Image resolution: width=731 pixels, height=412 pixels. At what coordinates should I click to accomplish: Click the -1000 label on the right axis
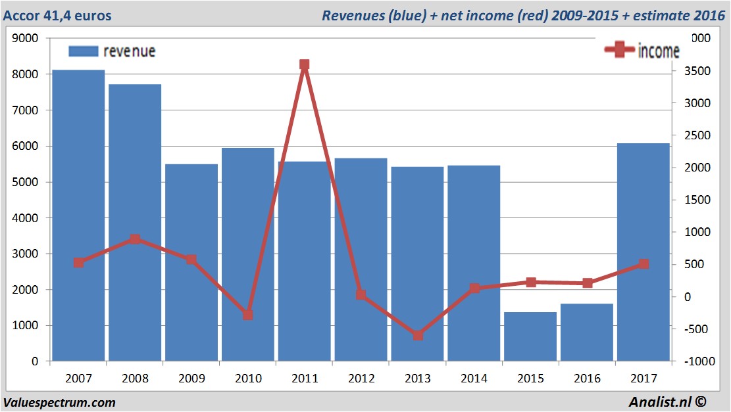tap(696, 361)
